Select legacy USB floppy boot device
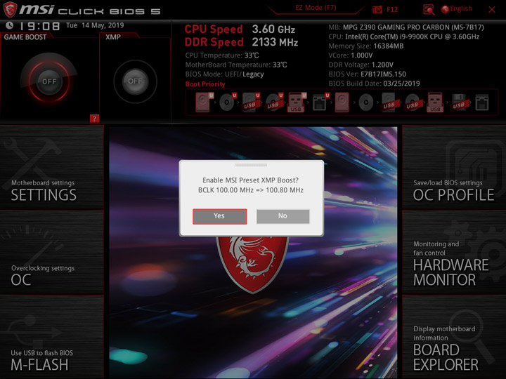The width and height of the screenshot is (506, 379). tap(459, 102)
